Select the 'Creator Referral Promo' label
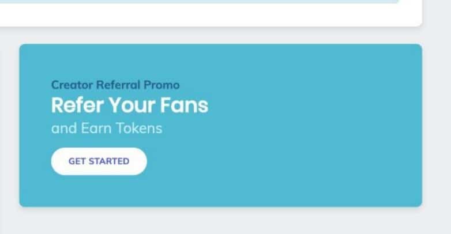Screen dimensions: 451x234 tap(115, 85)
